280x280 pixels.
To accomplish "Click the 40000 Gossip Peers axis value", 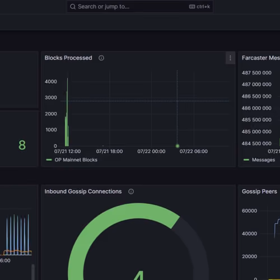I will point(250,234).
